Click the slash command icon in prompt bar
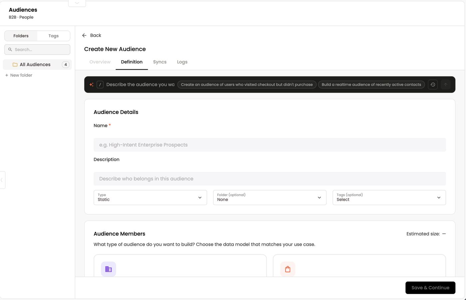Viewport: 466px width, 300px height. pos(100,85)
